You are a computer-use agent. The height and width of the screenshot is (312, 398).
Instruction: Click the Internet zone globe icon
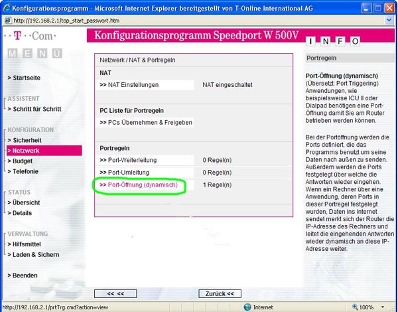(x=247, y=307)
